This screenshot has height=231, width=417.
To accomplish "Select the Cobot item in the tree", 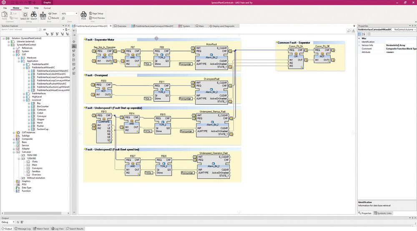I will 40,113.
